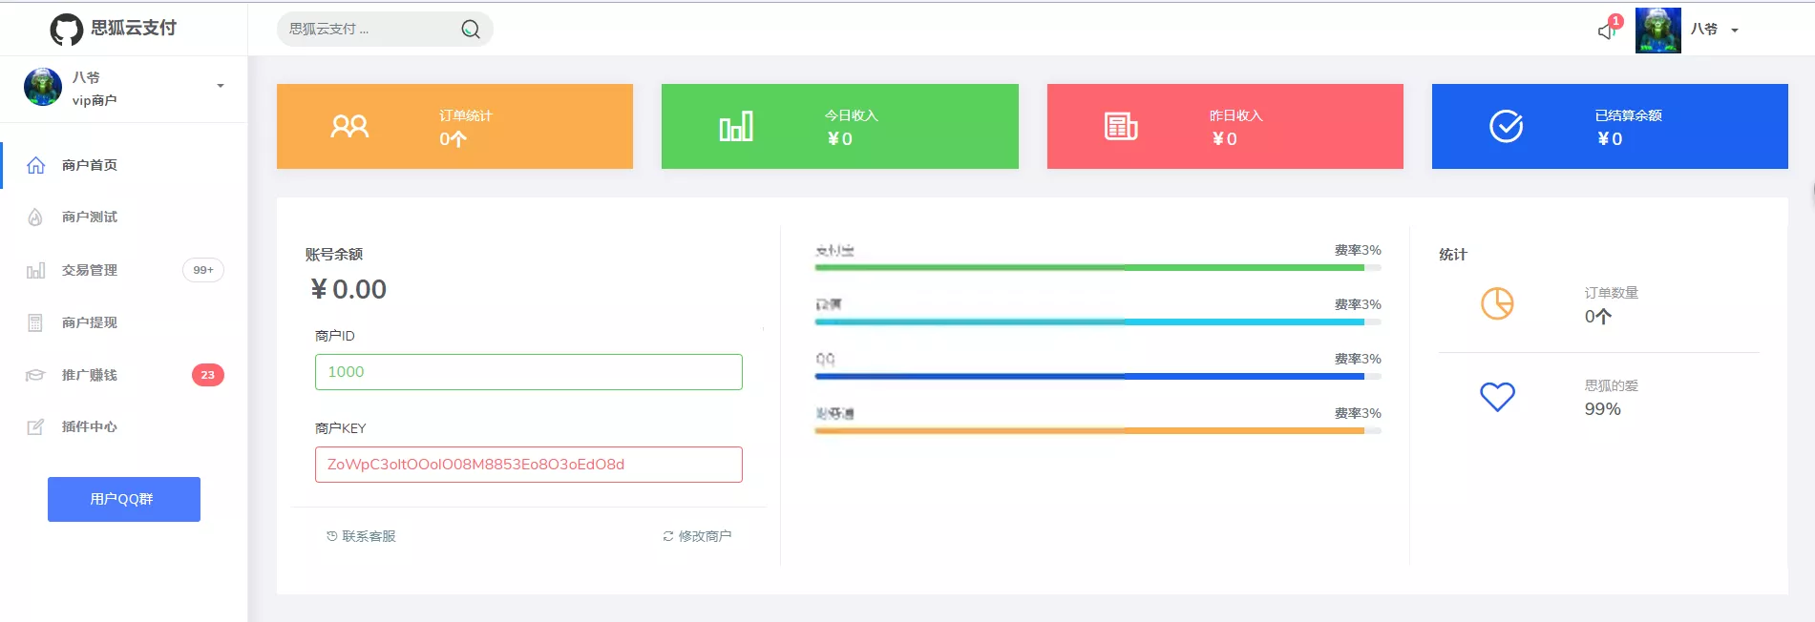Click the GitHub cat logo icon
The width and height of the screenshot is (1815, 622).
tap(67, 30)
